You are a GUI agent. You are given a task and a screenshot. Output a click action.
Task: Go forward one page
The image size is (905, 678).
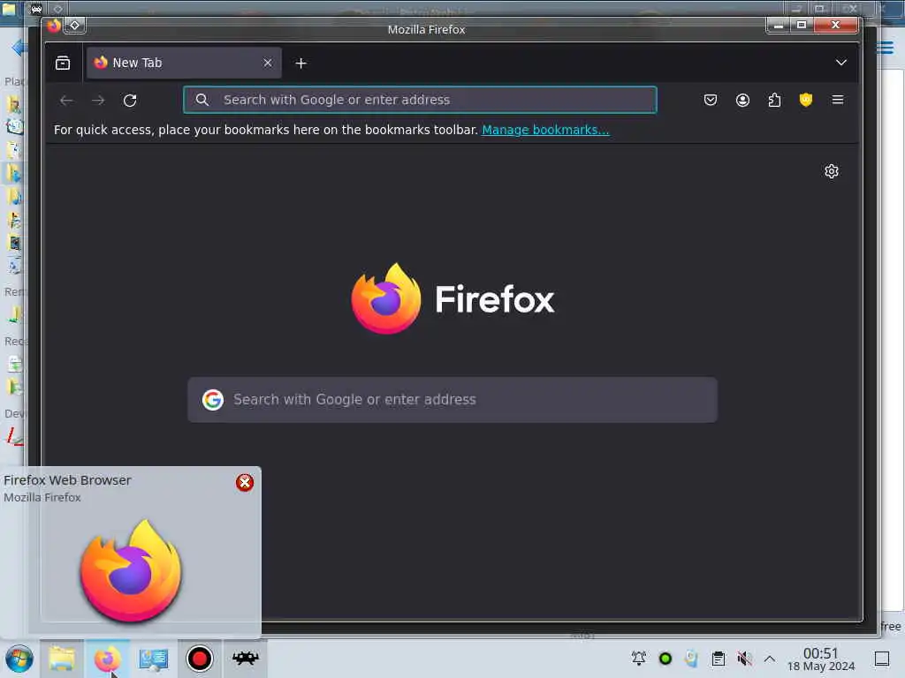pos(98,101)
